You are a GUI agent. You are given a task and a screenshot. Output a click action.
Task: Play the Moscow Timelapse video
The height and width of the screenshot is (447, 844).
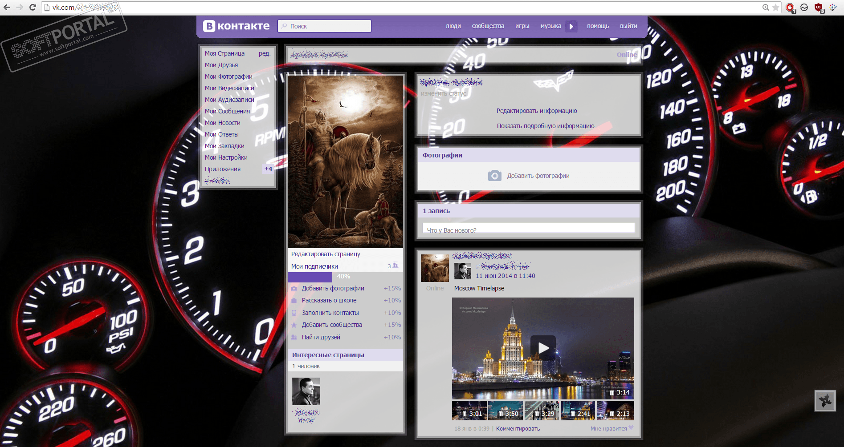click(x=543, y=348)
